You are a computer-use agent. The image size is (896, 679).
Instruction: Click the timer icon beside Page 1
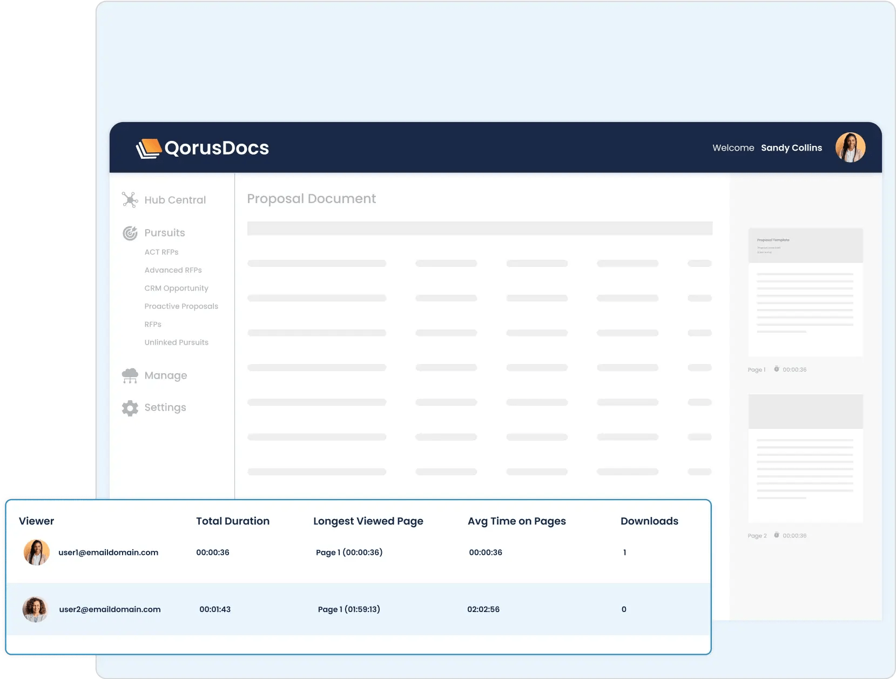[777, 369]
